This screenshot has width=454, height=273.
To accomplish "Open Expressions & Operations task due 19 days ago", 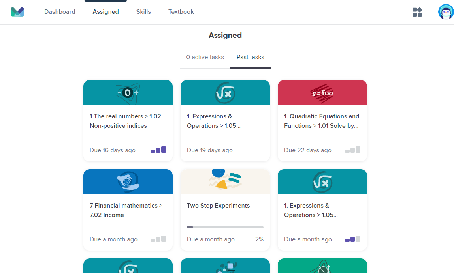I will (x=214, y=121).
